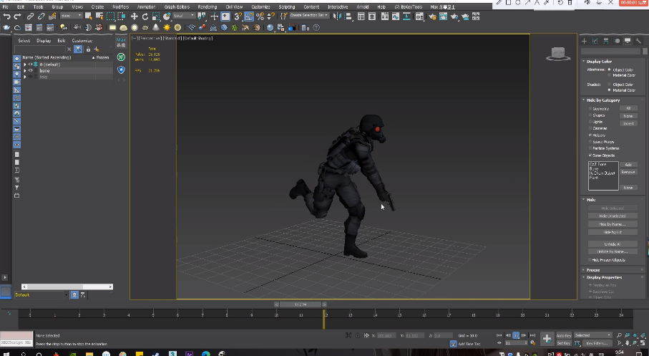The image size is (649, 356).
Task: Click the Unhide All button
Action: 613,244
